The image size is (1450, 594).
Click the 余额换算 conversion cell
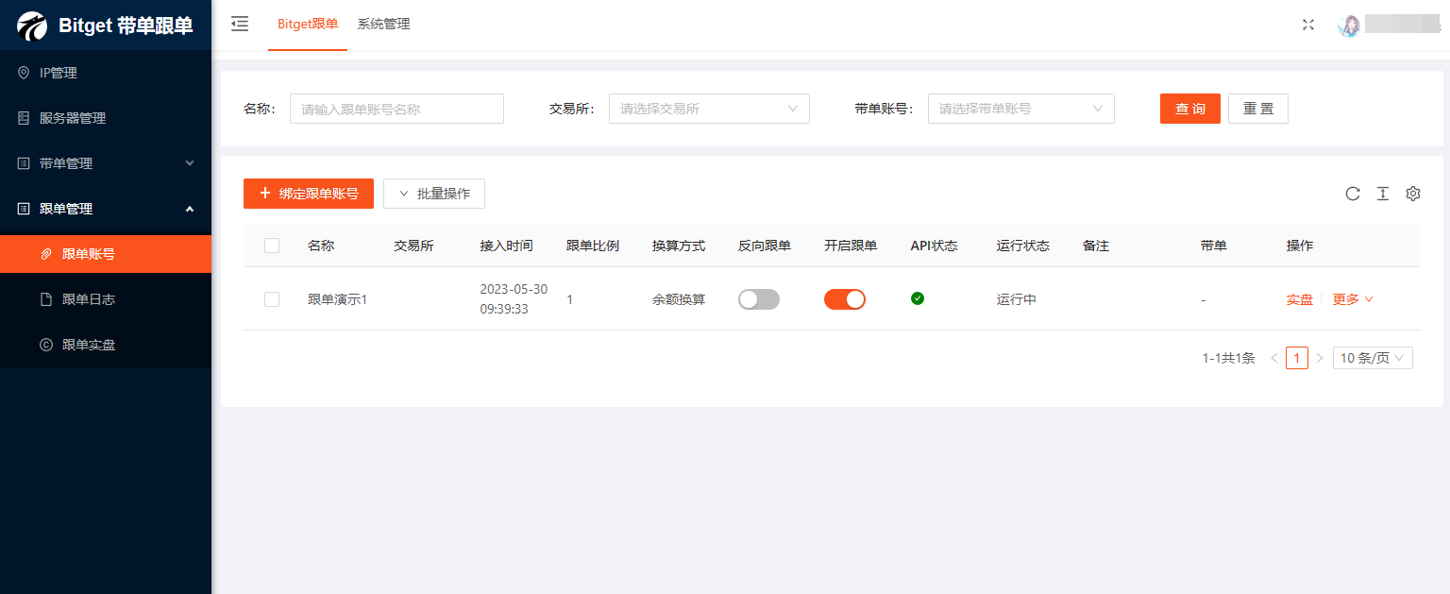pos(679,299)
